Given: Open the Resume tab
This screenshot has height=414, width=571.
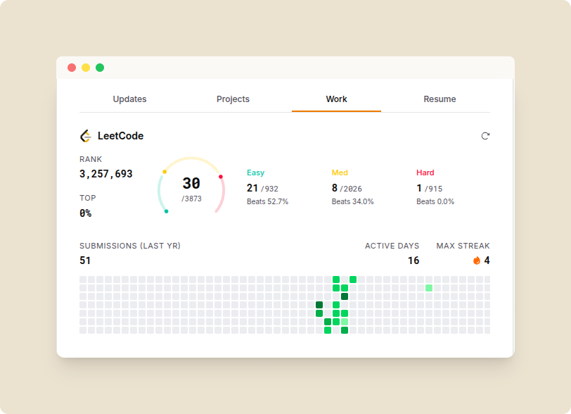Looking at the screenshot, I should click(x=440, y=99).
